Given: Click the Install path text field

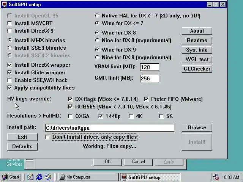Looking at the screenshot, I should [x=110, y=128].
